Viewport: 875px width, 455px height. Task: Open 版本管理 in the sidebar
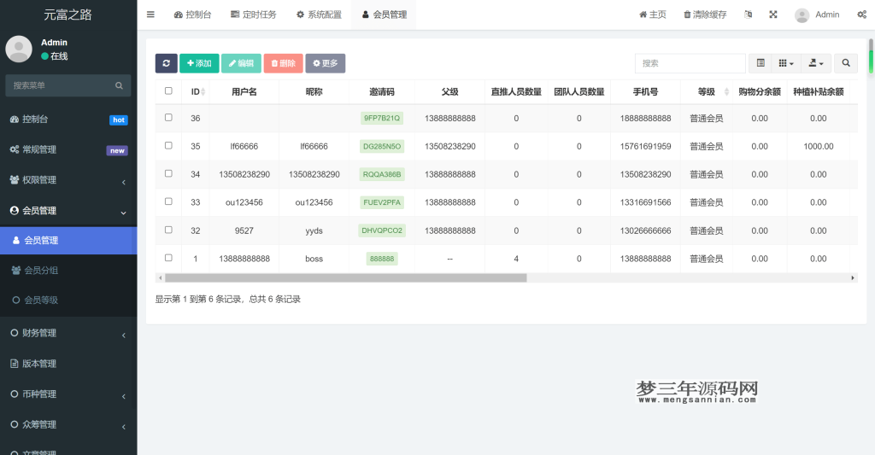68,364
